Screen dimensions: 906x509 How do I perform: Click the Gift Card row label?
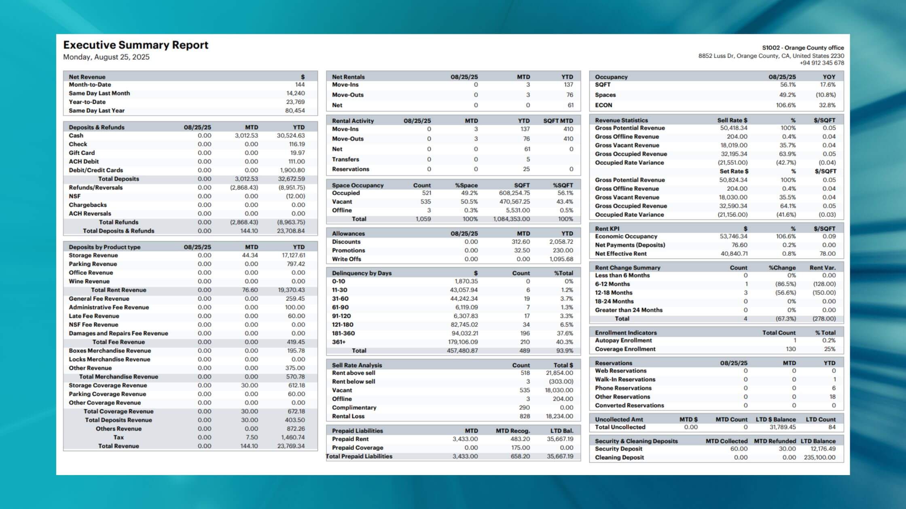[x=82, y=153]
